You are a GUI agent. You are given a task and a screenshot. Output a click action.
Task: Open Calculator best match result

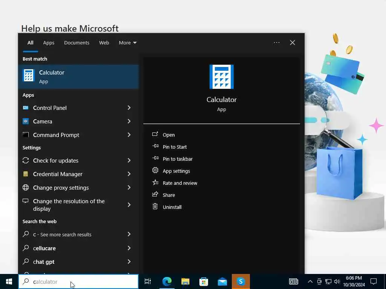click(78, 76)
